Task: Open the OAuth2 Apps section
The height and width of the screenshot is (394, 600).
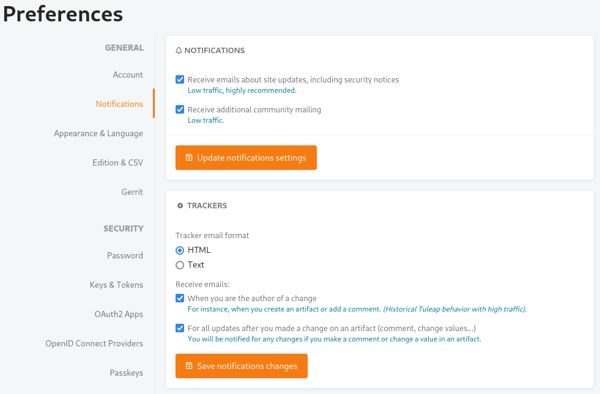Action: pos(120,314)
